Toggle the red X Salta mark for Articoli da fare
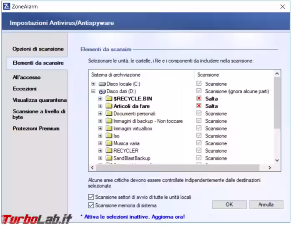The width and height of the screenshot is (291, 225). pos(199,106)
